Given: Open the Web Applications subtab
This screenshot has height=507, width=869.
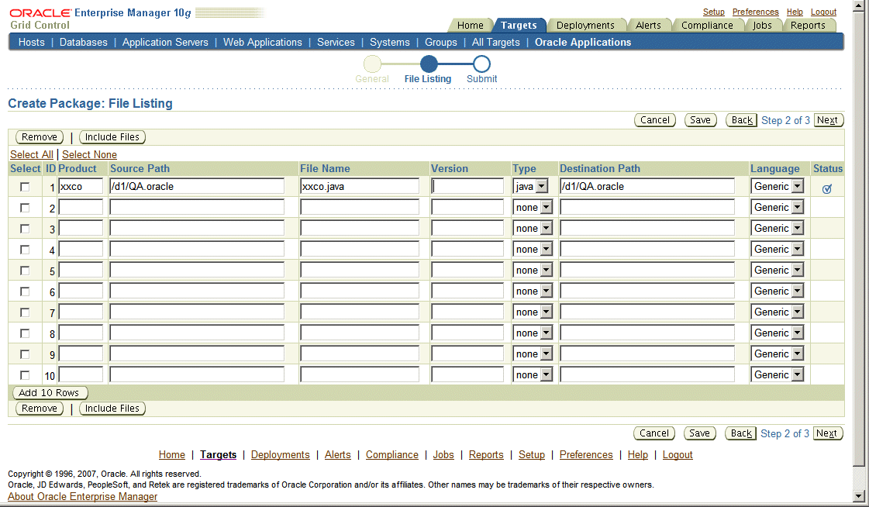Looking at the screenshot, I should 263,42.
